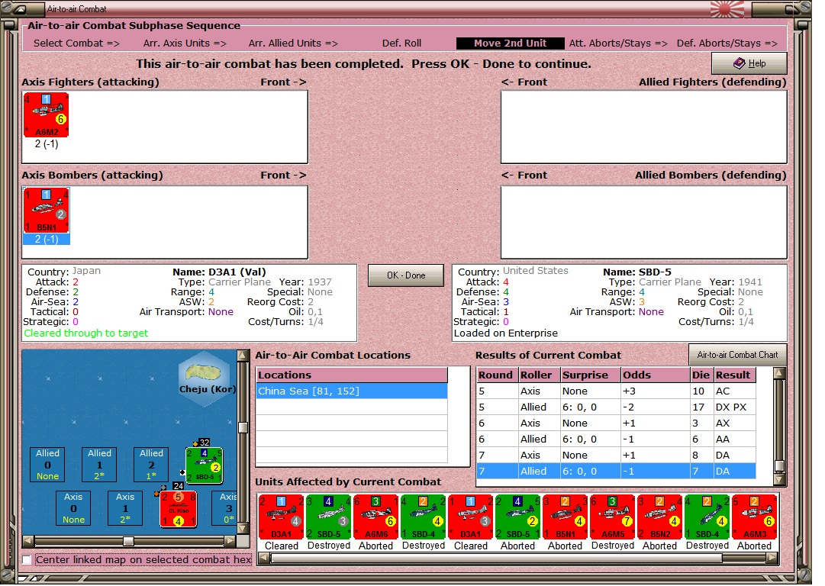Click the Axis 1 box showing 2*
825x586 pixels.
pyautogui.click(x=125, y=508)
